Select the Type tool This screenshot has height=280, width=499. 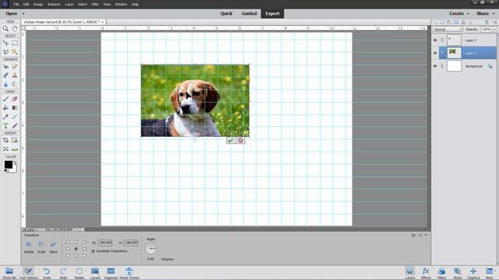coord(5,126)
